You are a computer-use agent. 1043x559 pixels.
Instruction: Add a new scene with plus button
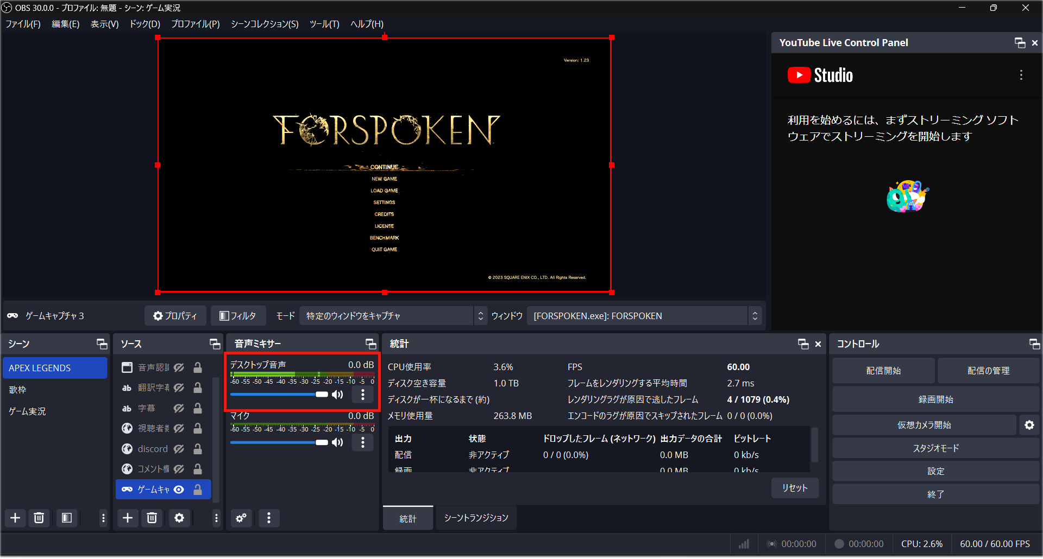click(x=15, y=518)
